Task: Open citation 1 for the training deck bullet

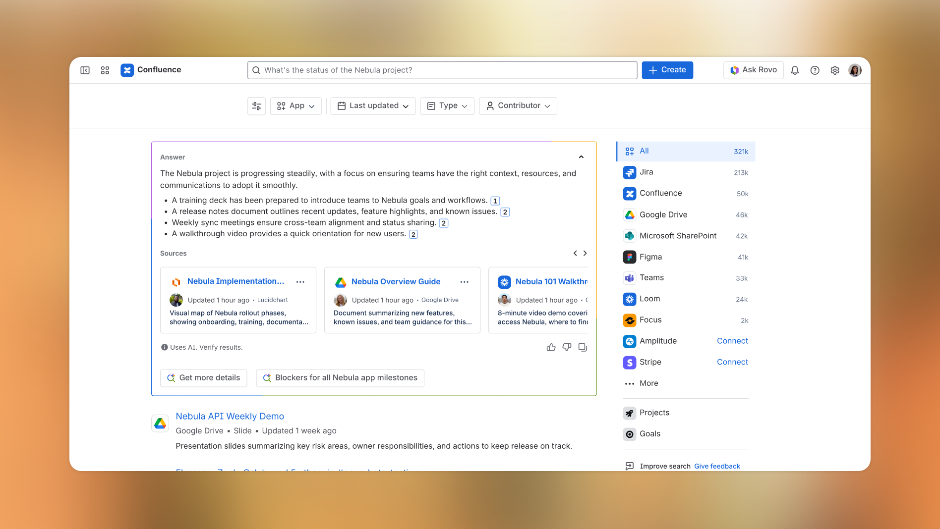Action: (495, 201)
